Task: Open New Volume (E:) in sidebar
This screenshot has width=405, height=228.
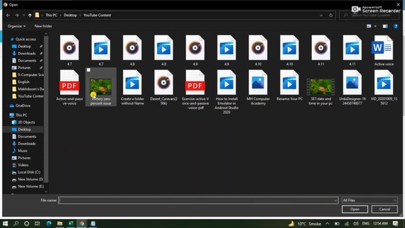Action: tap(28, 186)
